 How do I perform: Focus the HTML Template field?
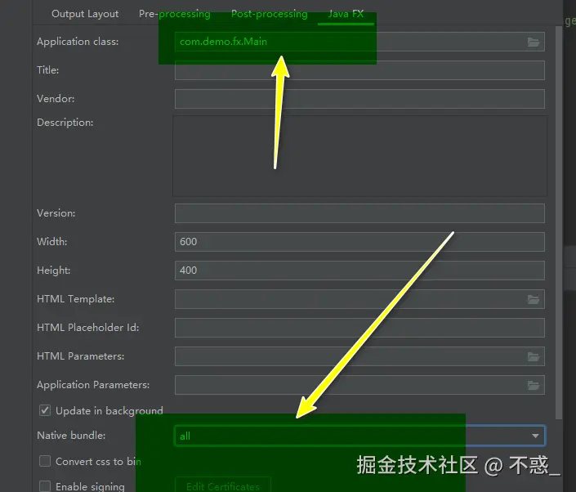pos(359,299)
